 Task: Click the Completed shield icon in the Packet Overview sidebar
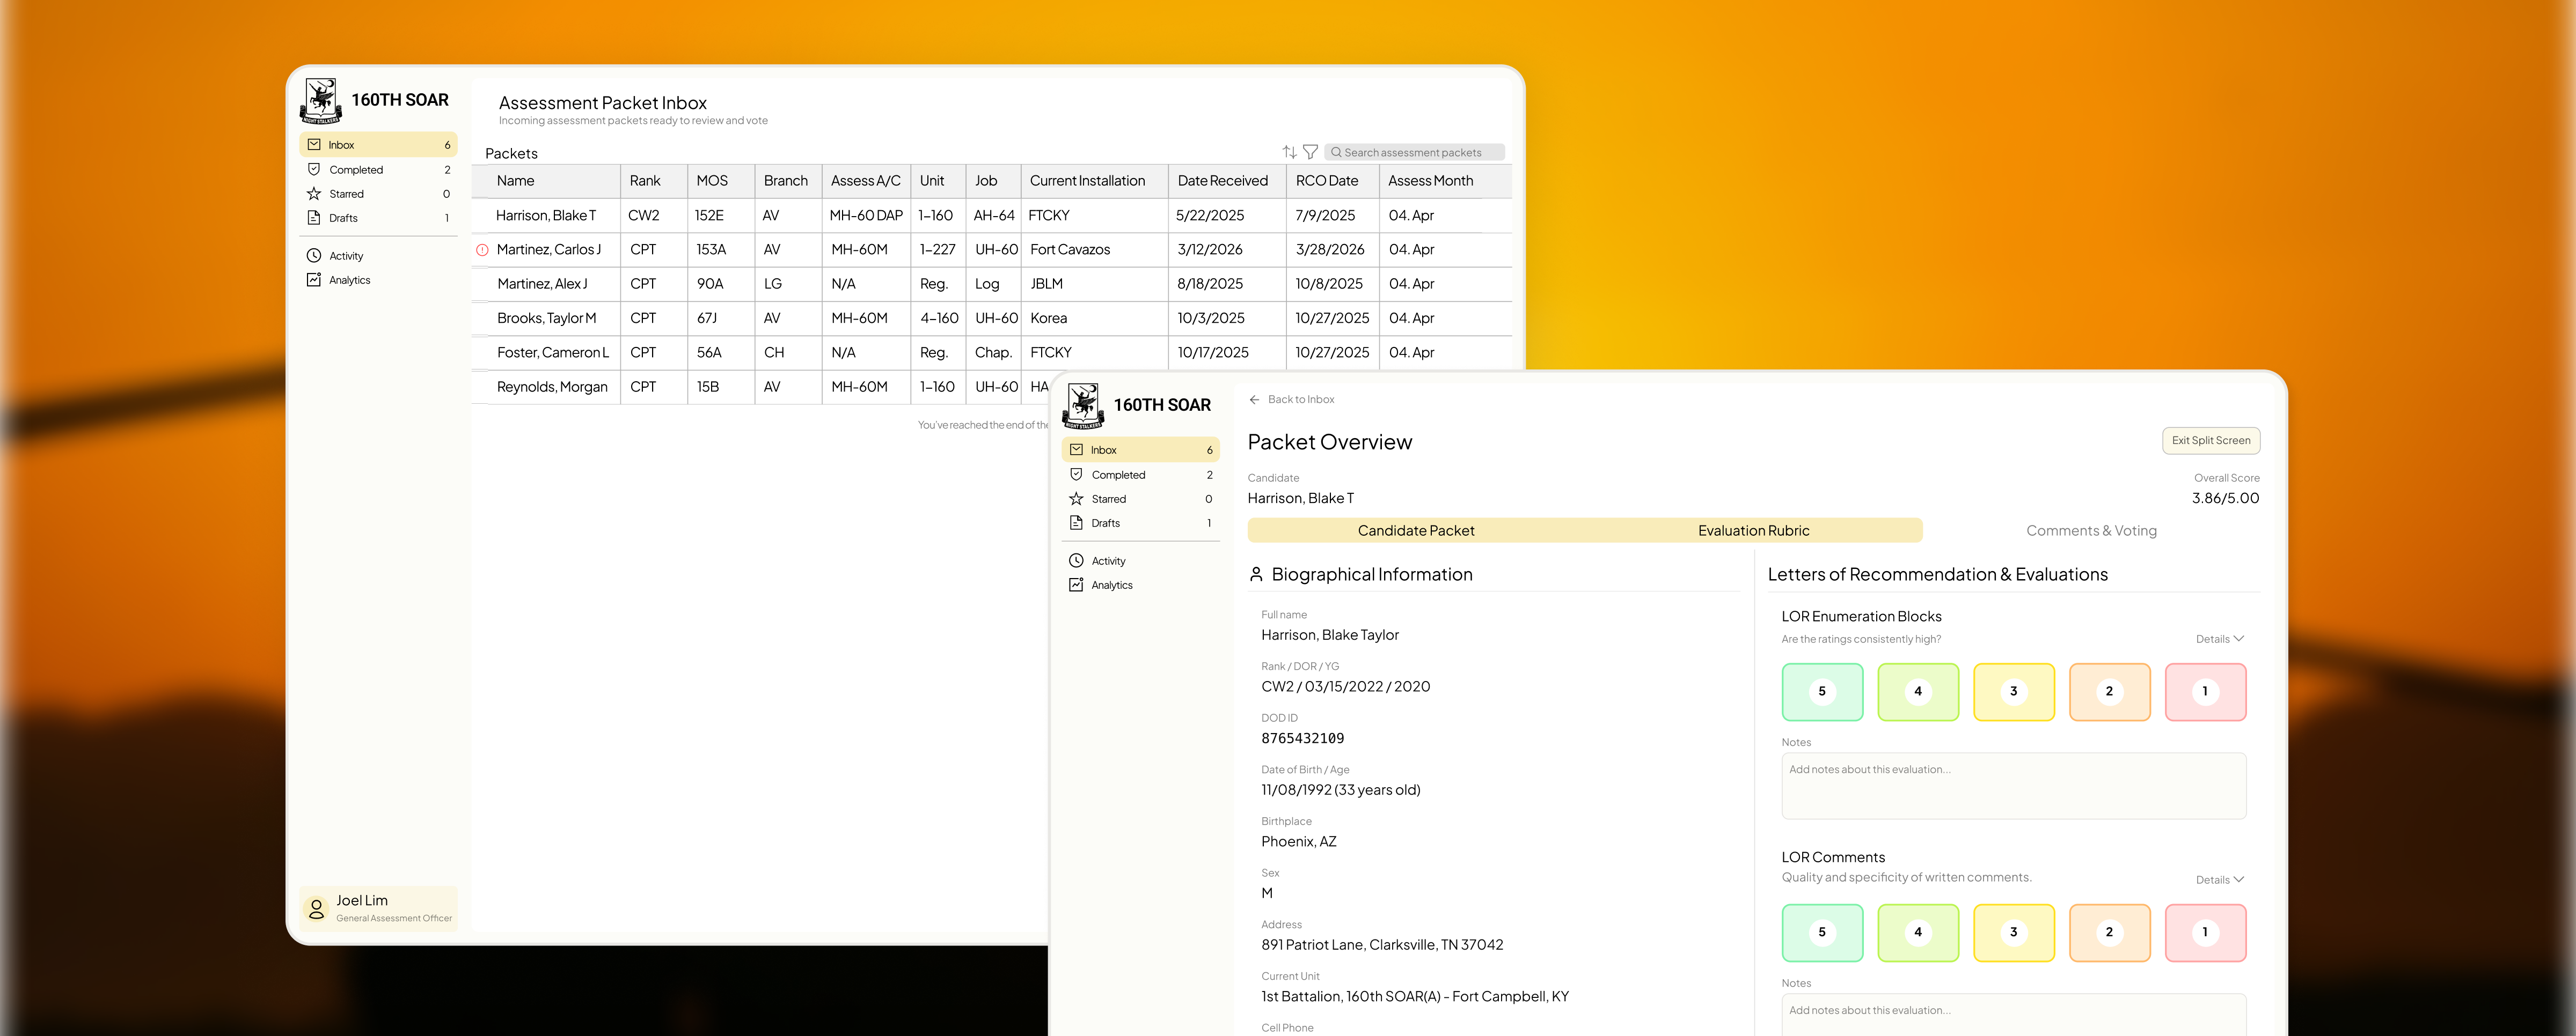[1076, 475]
